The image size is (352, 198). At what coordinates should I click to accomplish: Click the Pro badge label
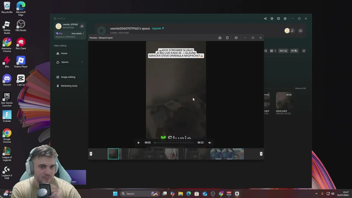tap(59, 34)
